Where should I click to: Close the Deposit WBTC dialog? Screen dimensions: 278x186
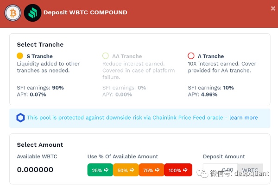272,8
